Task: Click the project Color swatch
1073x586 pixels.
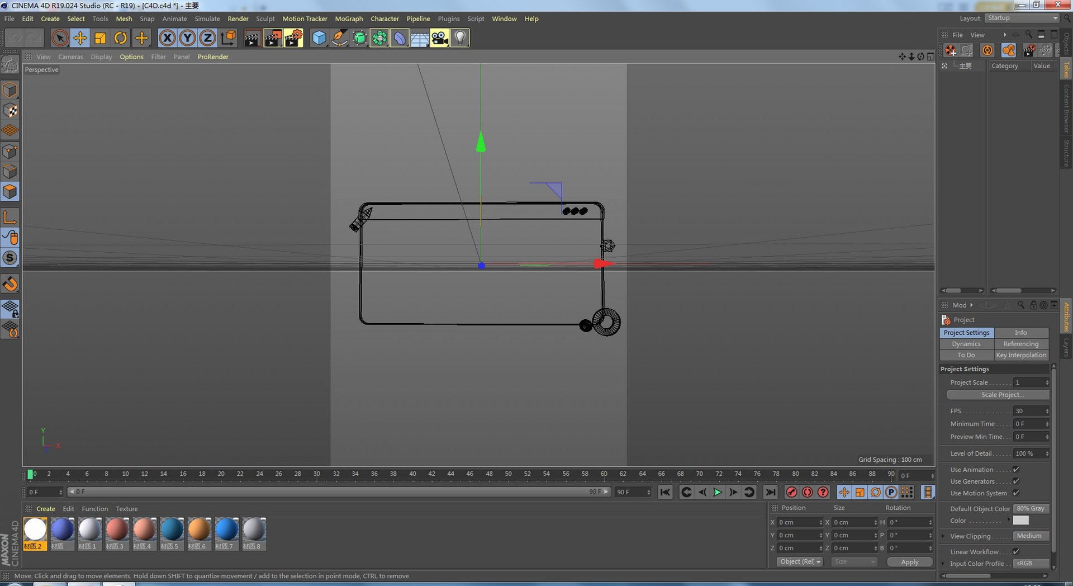Action: coord(1020,520)
